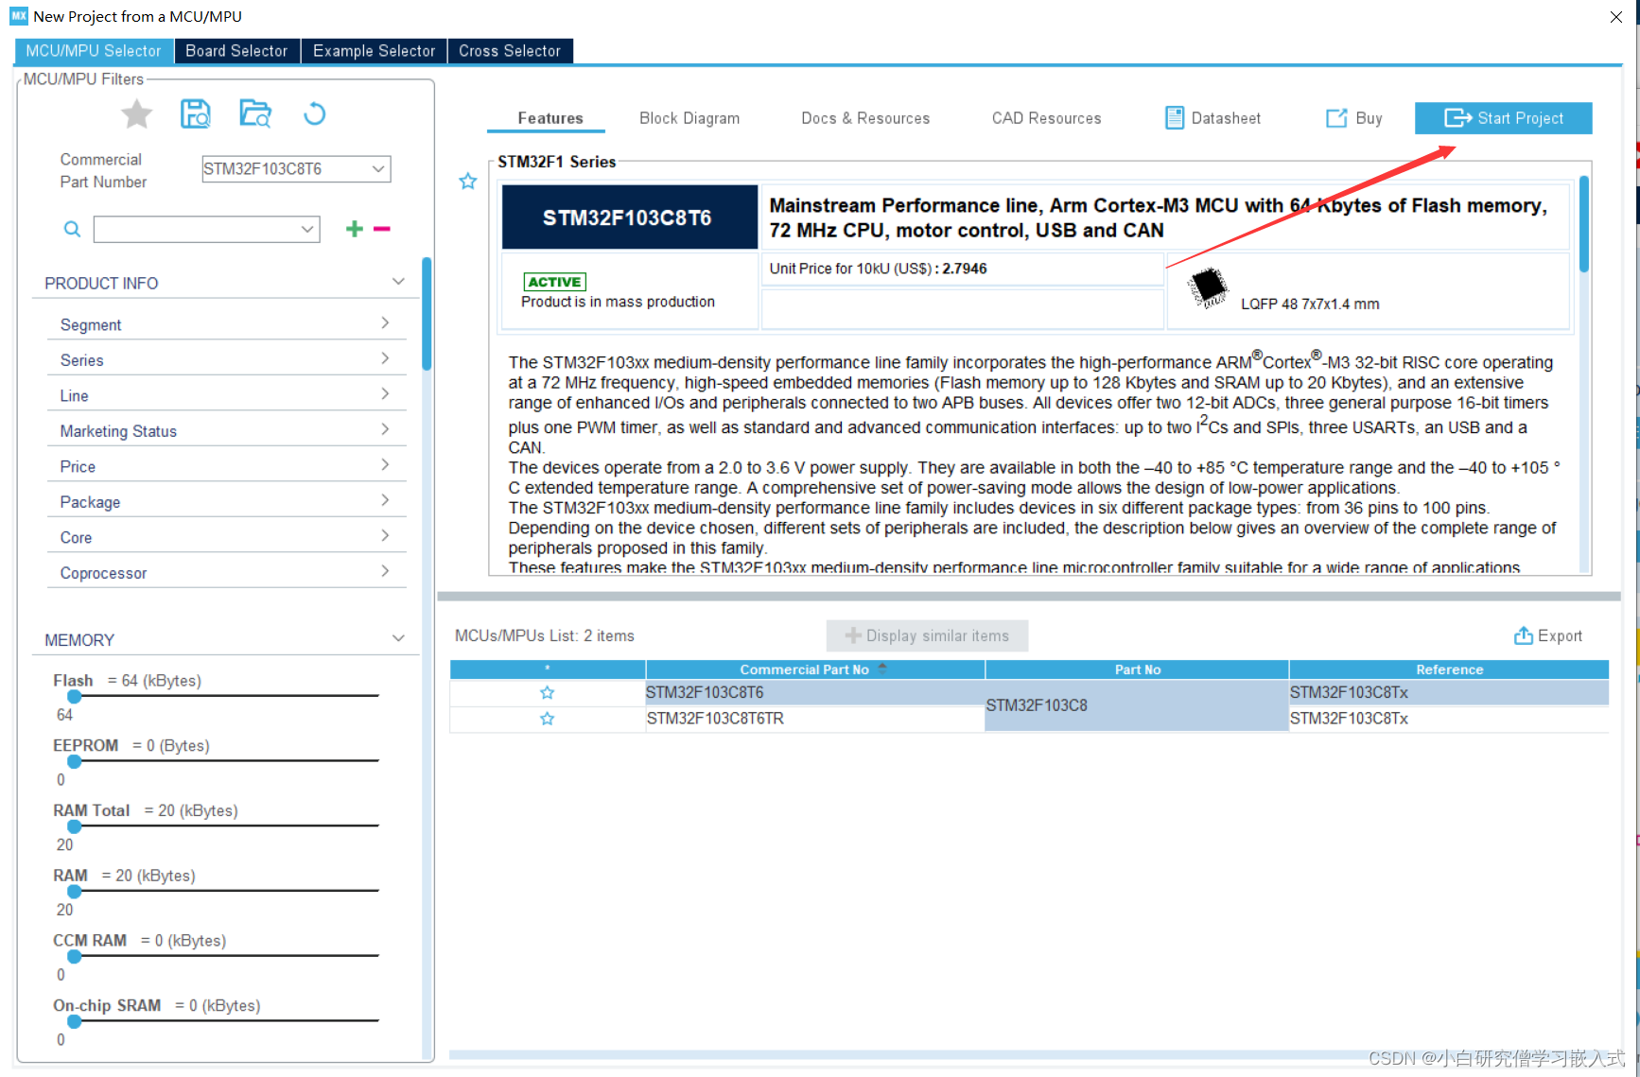Screen dimensions: 1640x1077
Task: Select STM32F103C8T6TR in the MCU list
Action: pyautogui.click(x=814, y=719)
